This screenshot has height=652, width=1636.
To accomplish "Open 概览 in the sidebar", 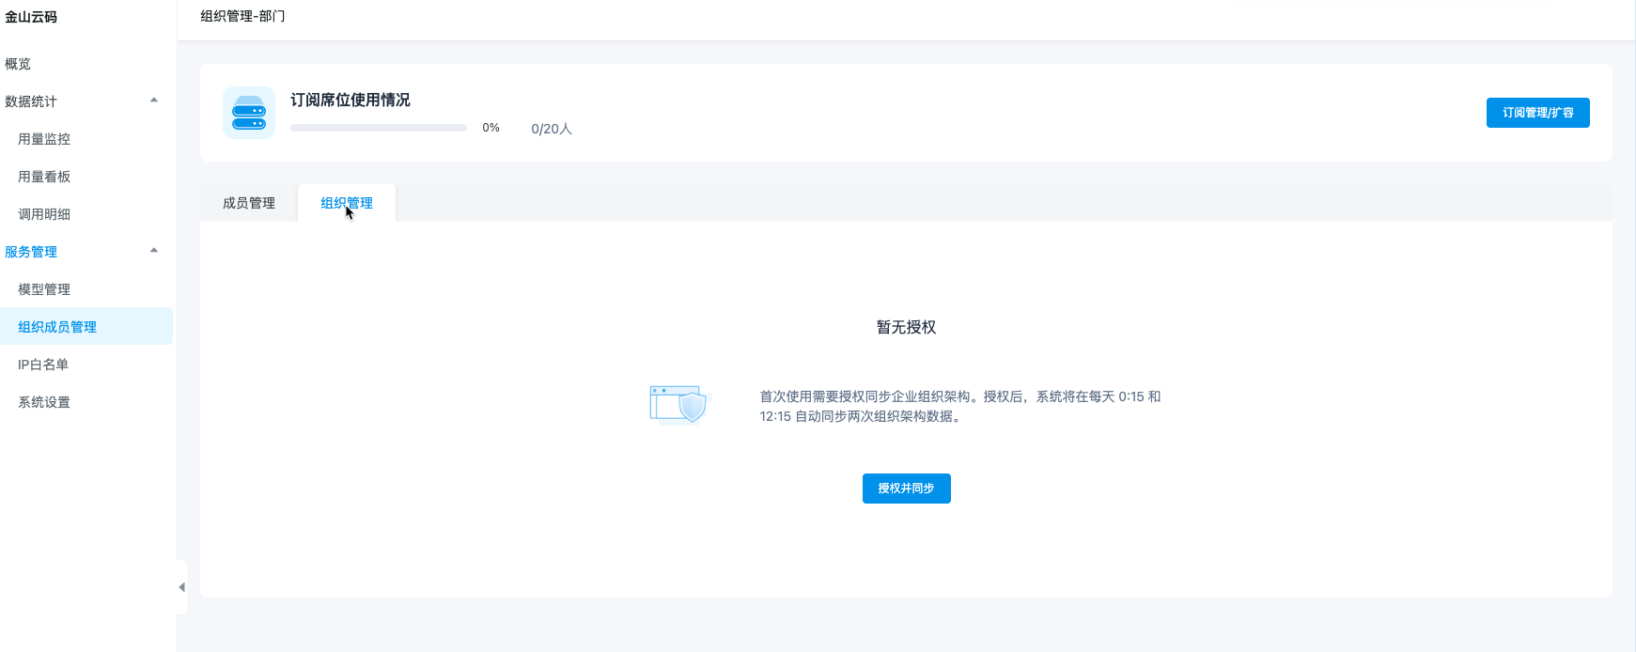I will 18,64.
